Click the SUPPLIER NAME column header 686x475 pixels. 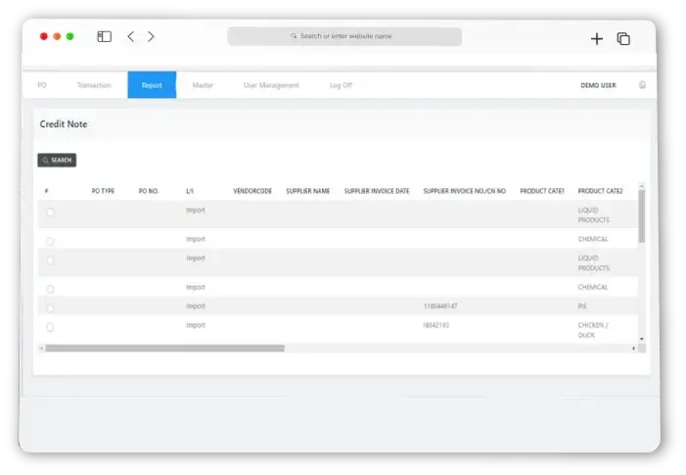(307, 191)
